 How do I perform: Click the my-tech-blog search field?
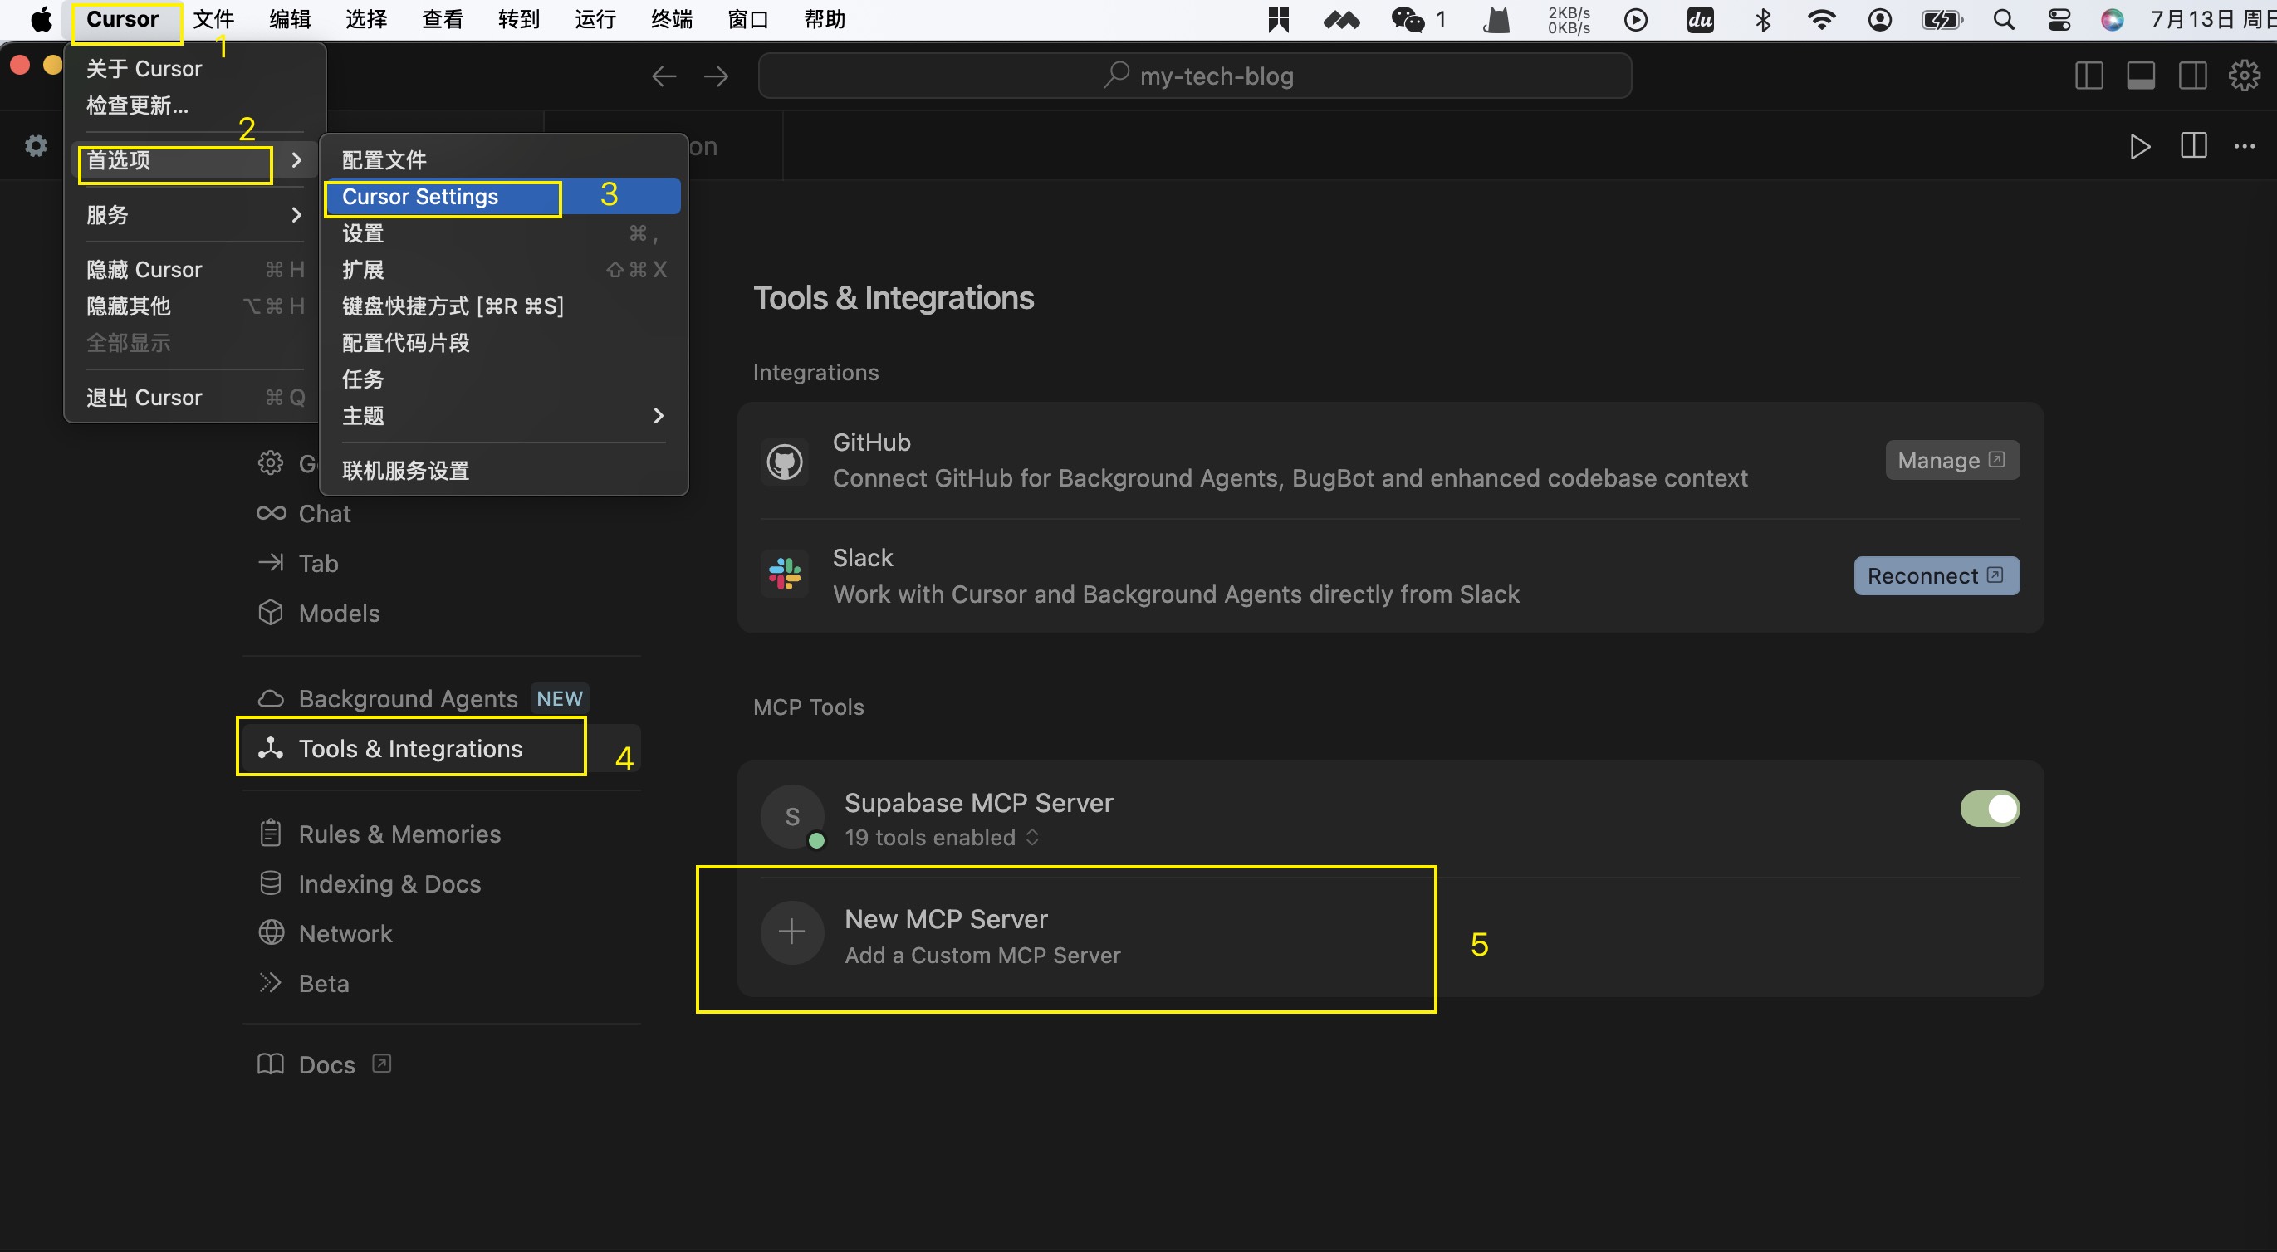(1194, 76)
